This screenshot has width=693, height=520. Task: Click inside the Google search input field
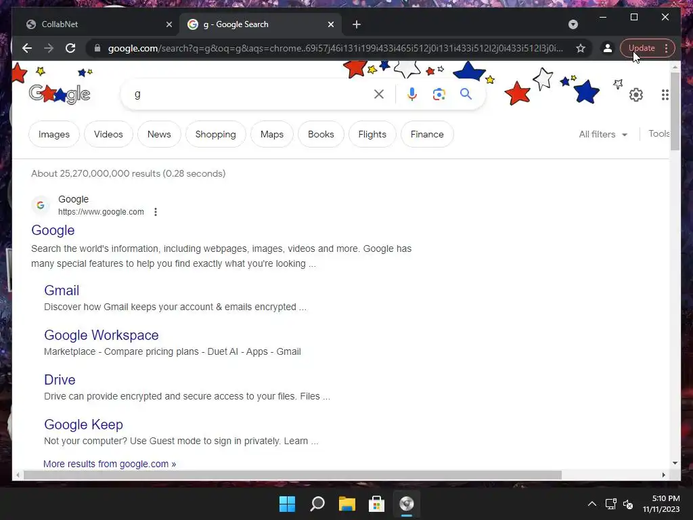[252, 94]
